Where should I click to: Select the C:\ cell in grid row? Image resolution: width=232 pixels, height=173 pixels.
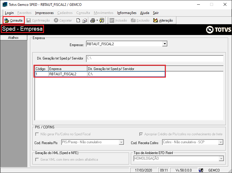(126, 74)
